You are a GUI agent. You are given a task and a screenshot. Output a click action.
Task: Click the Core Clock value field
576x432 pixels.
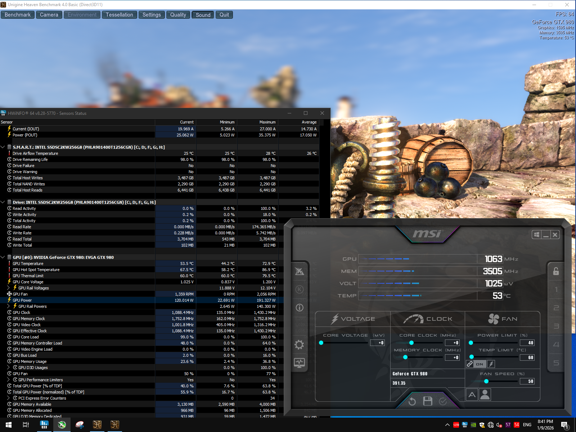tap(453, 343)
